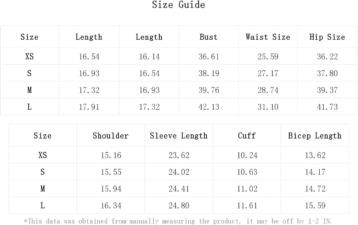The image size is (358, 225).
Task: Click the M hip value 39.37
Action: pos(327,90)
